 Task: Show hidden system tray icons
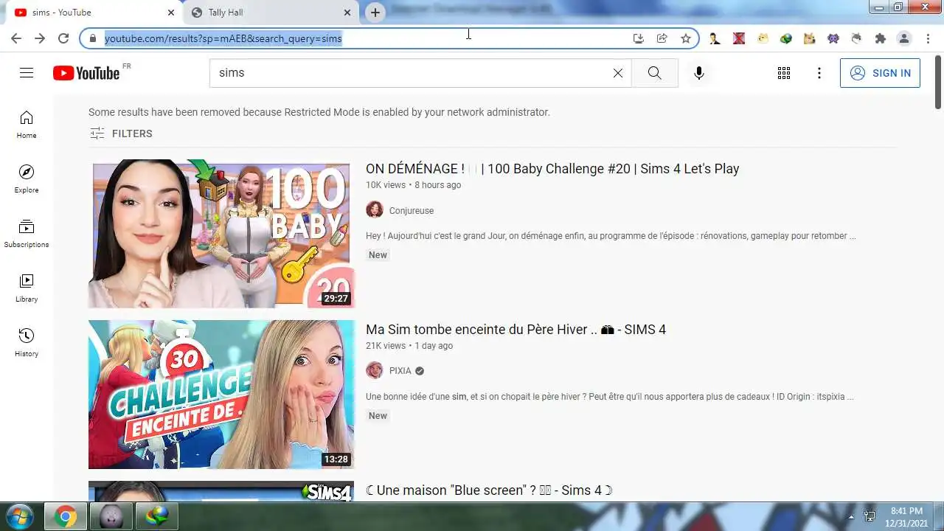pyautogui.click(x=851, y=517)
